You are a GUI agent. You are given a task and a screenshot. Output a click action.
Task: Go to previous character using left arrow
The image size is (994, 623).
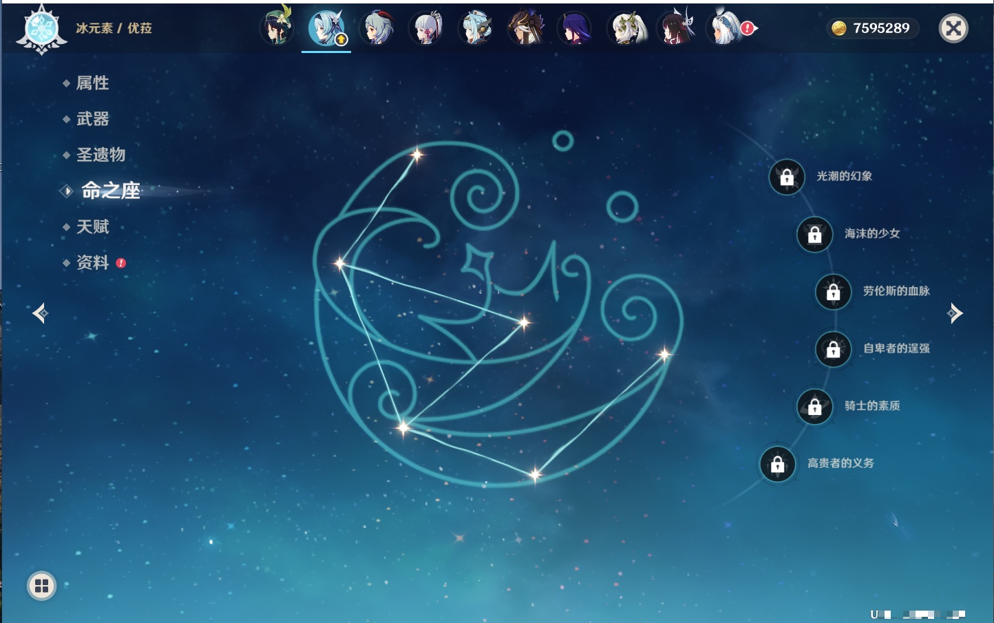[x=40, y=313]
